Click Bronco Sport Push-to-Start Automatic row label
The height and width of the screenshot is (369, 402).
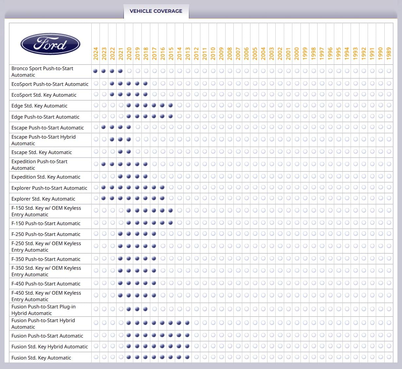click(42, 71)
